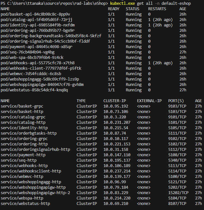Click port value 8107/TCP

pyautogui.click(x=177, y=204)
